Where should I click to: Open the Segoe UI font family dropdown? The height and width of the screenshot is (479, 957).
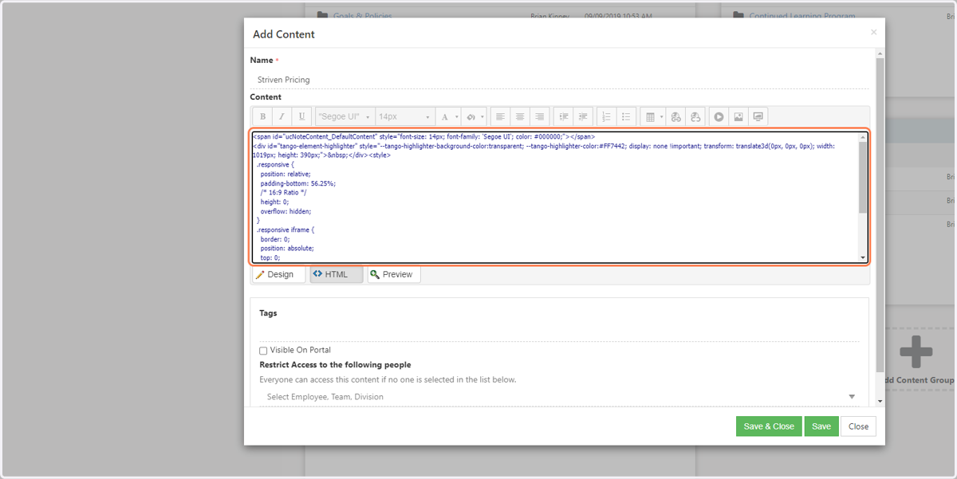[x=345, y=117]
